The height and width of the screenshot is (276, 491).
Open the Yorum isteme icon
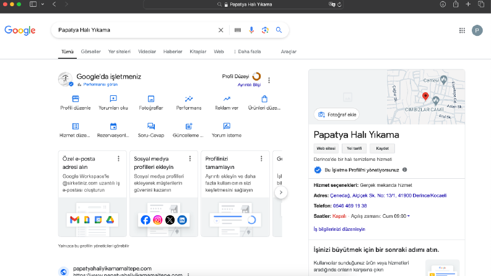227,126
